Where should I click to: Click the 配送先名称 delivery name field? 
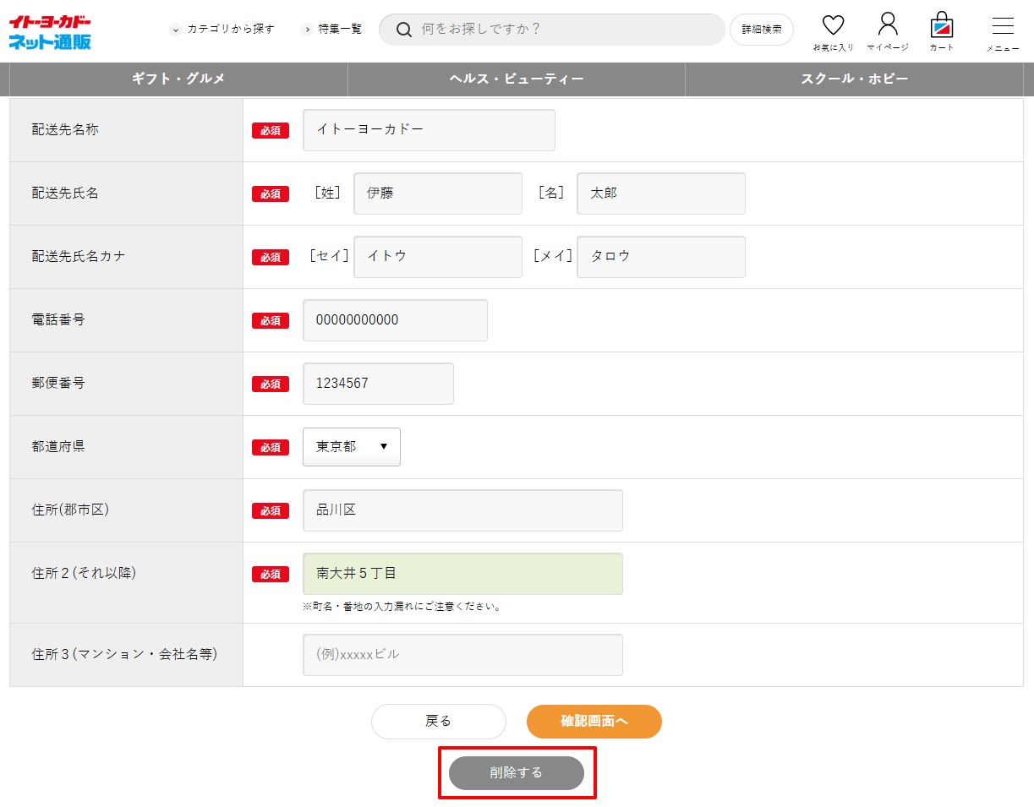tap(429, 130)
